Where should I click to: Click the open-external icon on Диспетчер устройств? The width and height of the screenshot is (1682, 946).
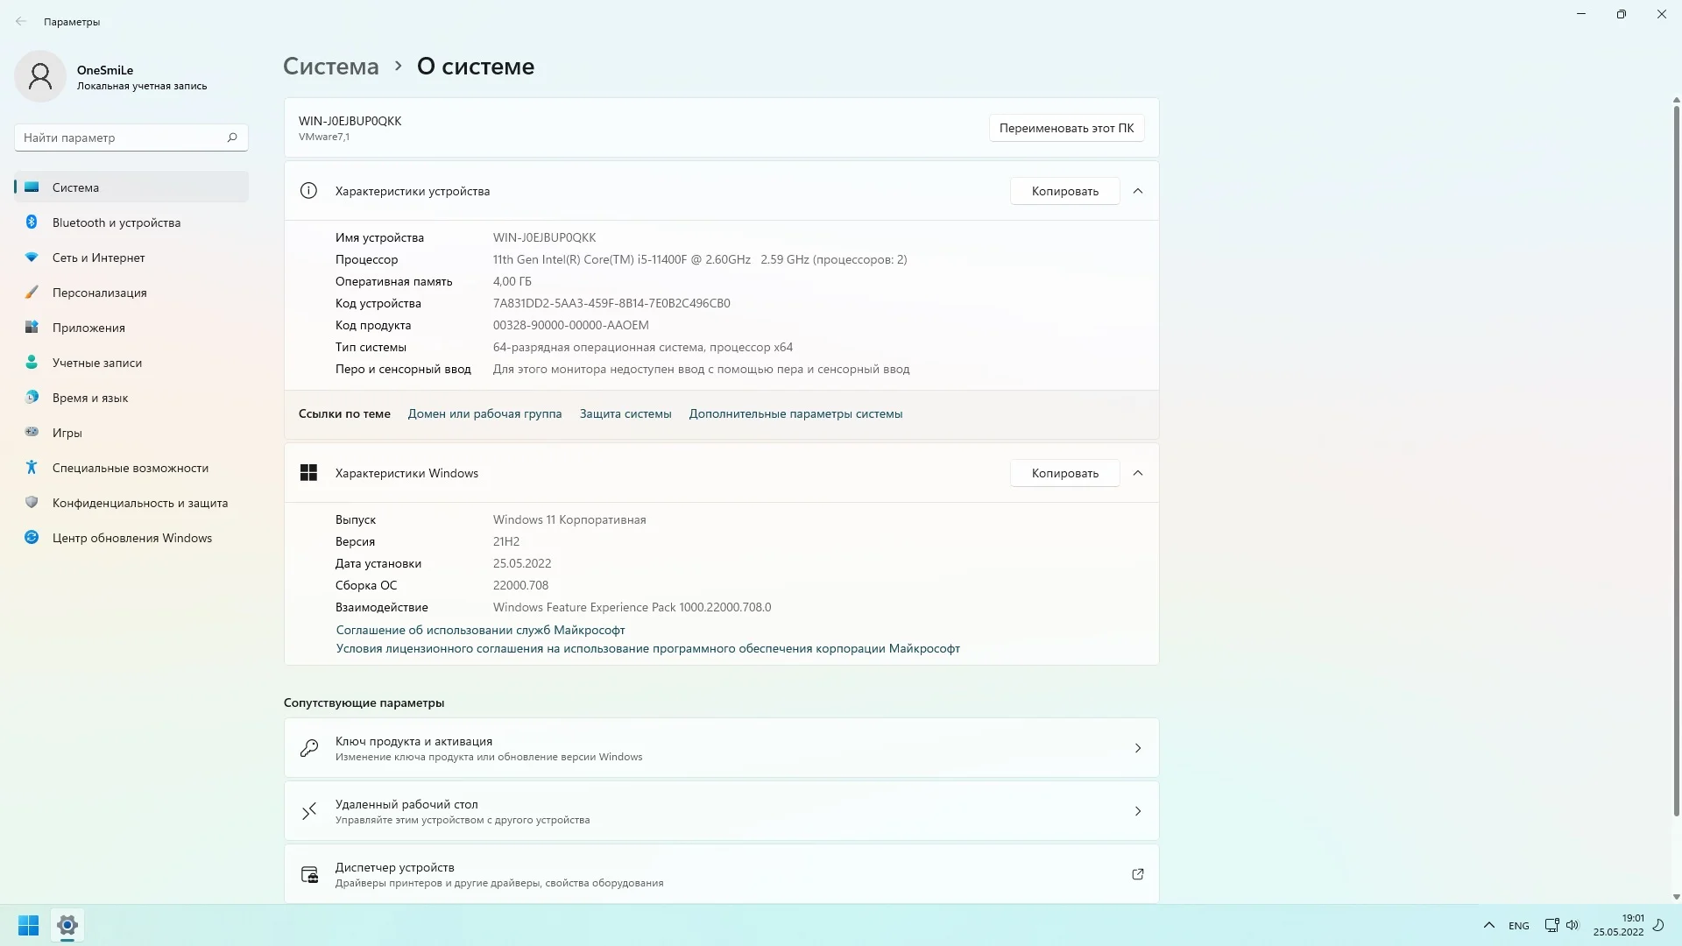(1137, 874)
